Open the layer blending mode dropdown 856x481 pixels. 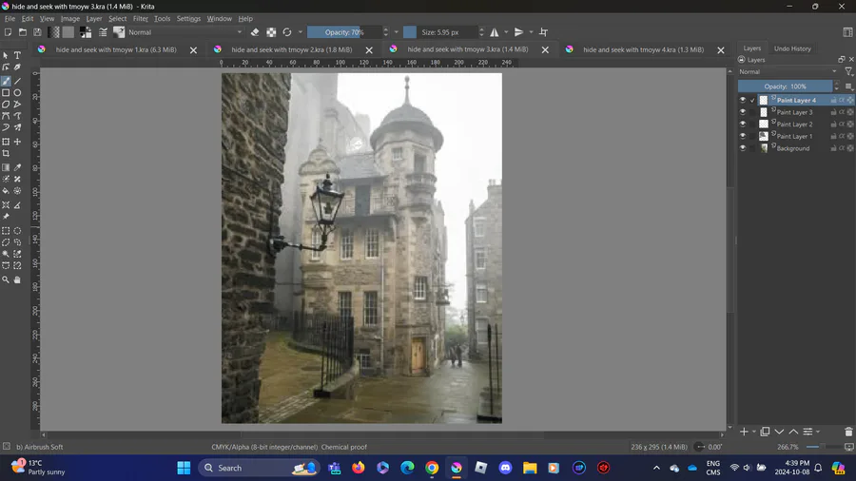pyautogui.click(x=788, y=72)
